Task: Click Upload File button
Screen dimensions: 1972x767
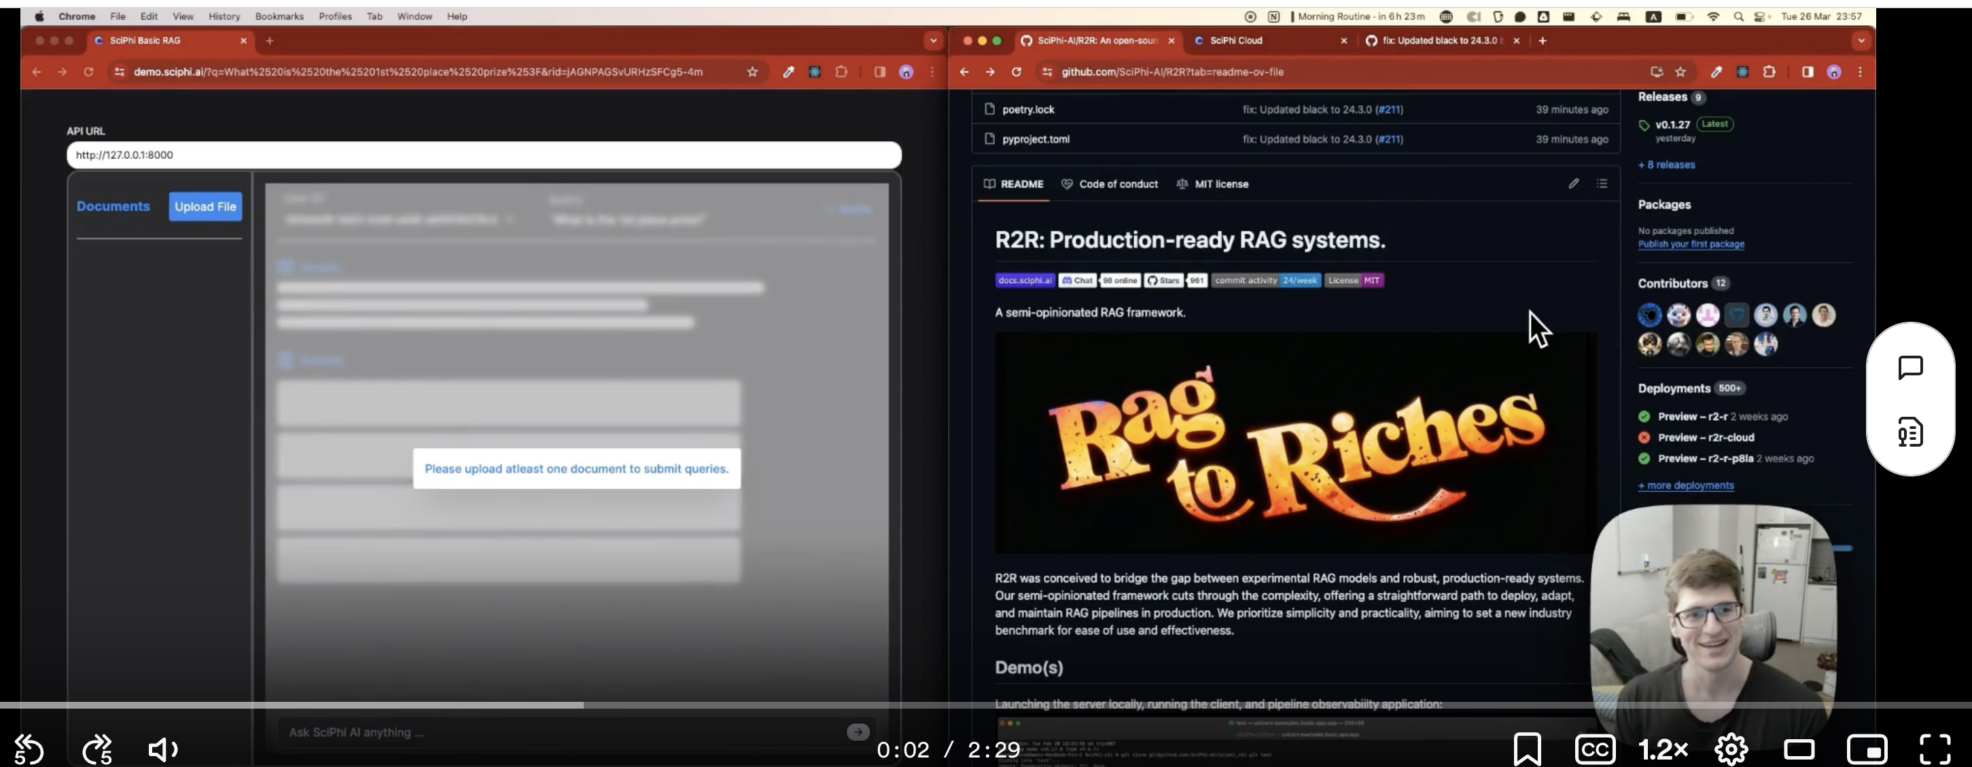Action: click(x=205, y=206)
